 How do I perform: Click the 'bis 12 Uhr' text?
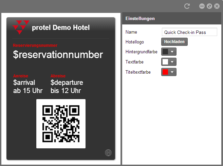coord(66,91)
